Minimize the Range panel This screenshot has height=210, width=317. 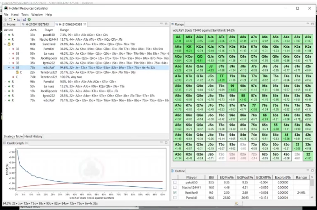tap(307, 24)
